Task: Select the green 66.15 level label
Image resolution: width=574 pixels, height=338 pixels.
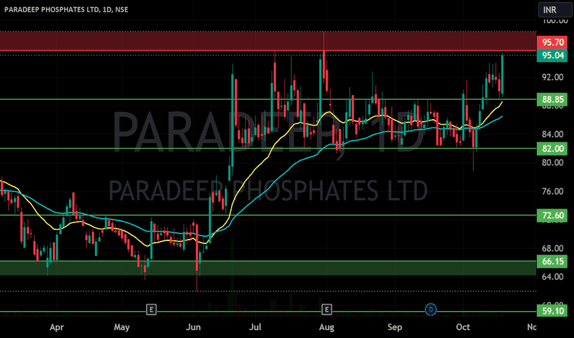Action: (x=552, y=262)
